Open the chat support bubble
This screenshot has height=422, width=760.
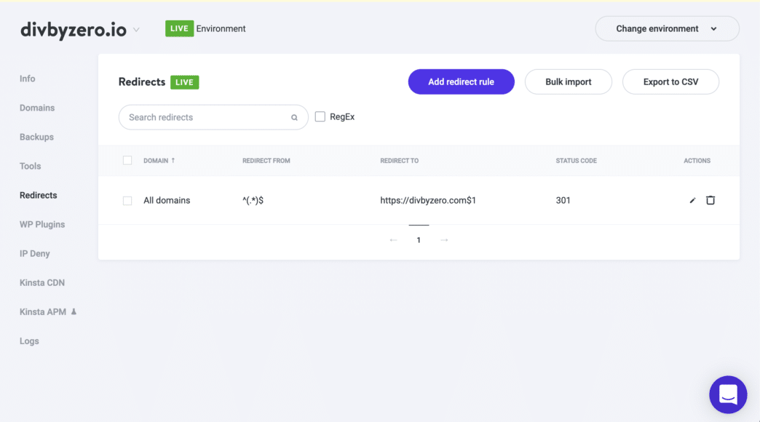pos(728,394)
